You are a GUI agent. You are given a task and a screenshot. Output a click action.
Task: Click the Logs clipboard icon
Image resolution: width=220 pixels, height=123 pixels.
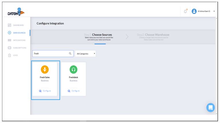pos(10,55)
